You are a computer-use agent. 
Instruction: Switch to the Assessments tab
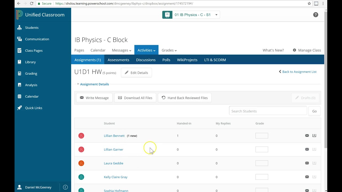tap(118, 60)
